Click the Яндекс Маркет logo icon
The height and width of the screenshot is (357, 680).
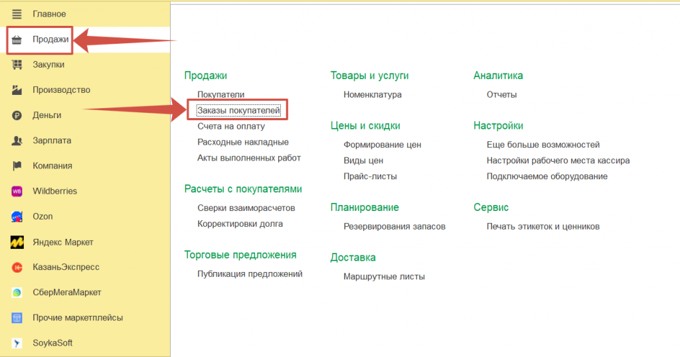[17, 242]
